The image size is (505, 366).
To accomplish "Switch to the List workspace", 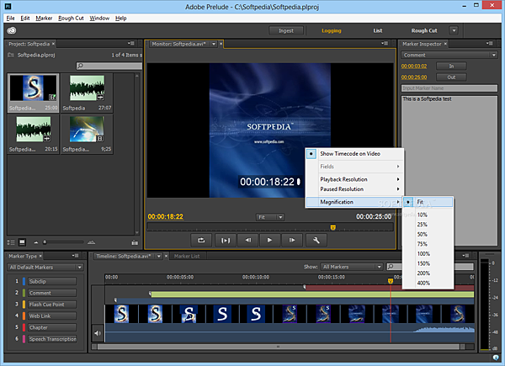I will click(377, 30).
